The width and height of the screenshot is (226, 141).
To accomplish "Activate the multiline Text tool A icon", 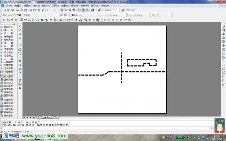I will tap(20, 88).
